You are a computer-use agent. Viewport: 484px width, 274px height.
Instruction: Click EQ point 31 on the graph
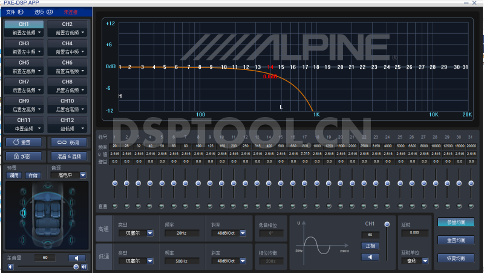coord(465,67)
